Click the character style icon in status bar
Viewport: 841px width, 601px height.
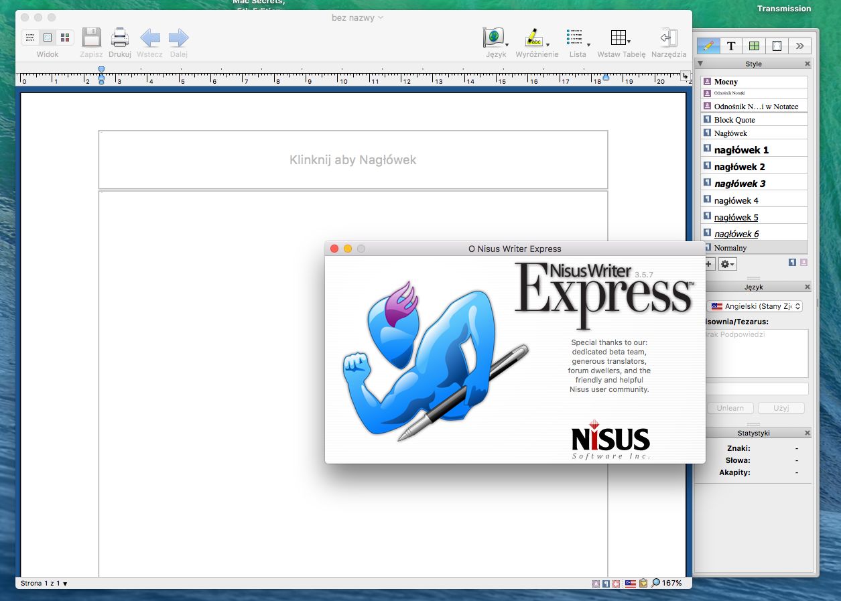click(x=596, y=583)
